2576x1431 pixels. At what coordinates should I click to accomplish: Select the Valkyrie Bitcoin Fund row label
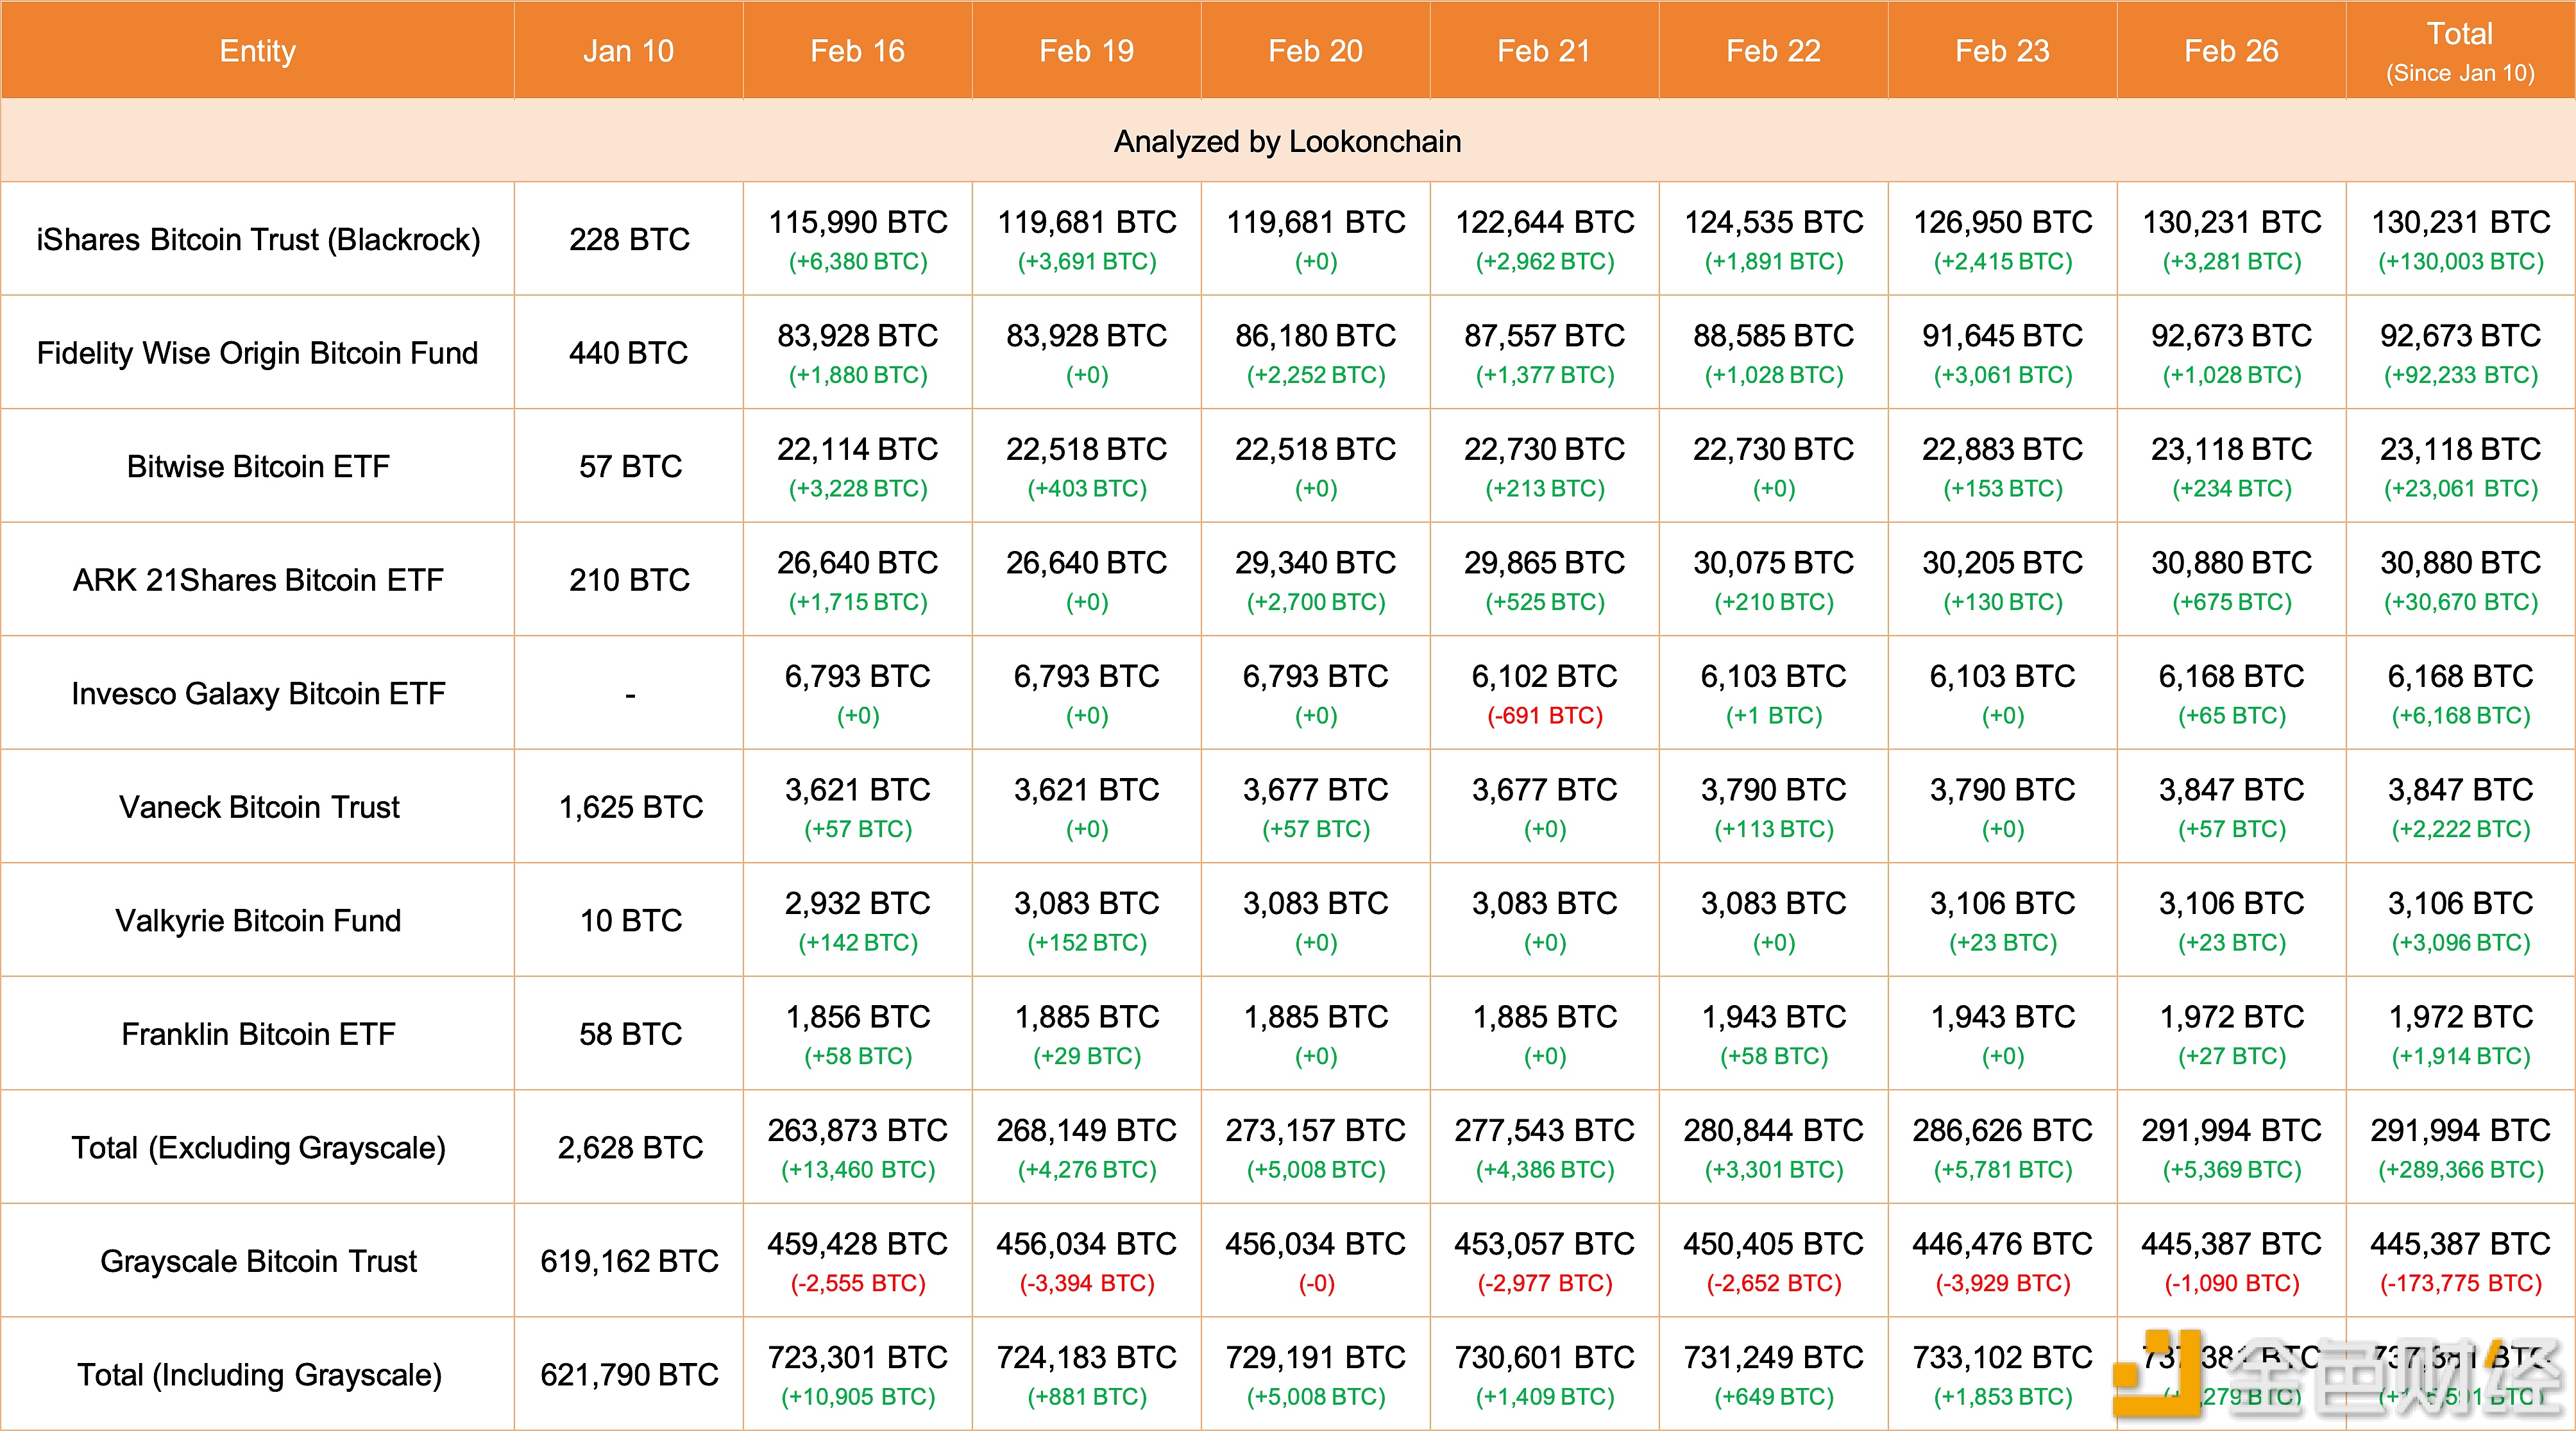point(258,921)
